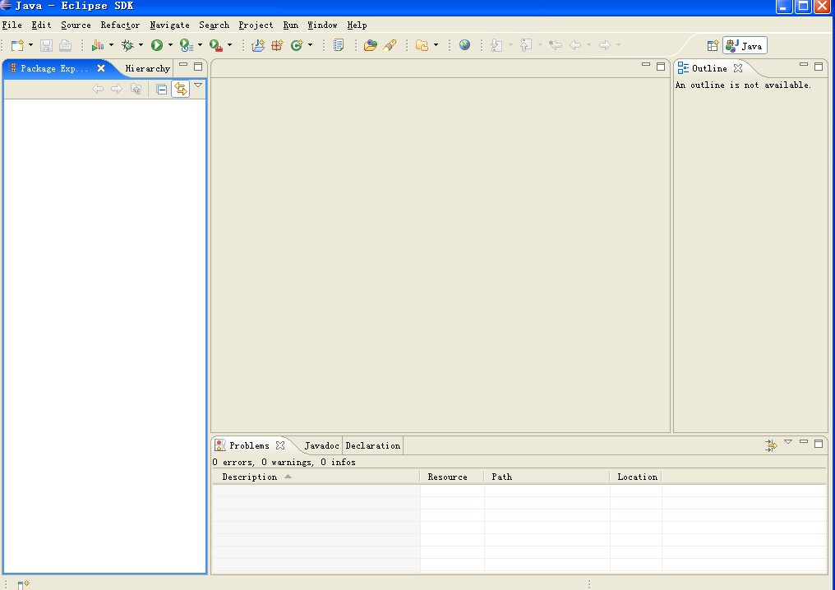Switch to the Hierarchy tab
The image size is (835, 590).
(147, 68)
